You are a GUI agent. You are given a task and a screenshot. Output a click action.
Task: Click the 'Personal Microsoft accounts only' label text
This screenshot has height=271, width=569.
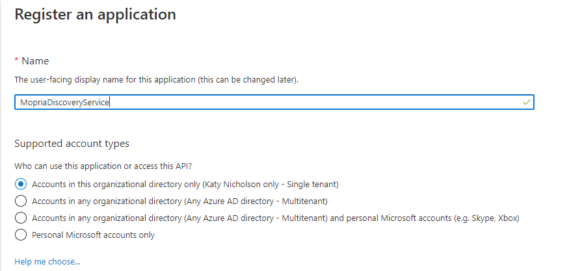pyautogui.click(x=93, y=235)
